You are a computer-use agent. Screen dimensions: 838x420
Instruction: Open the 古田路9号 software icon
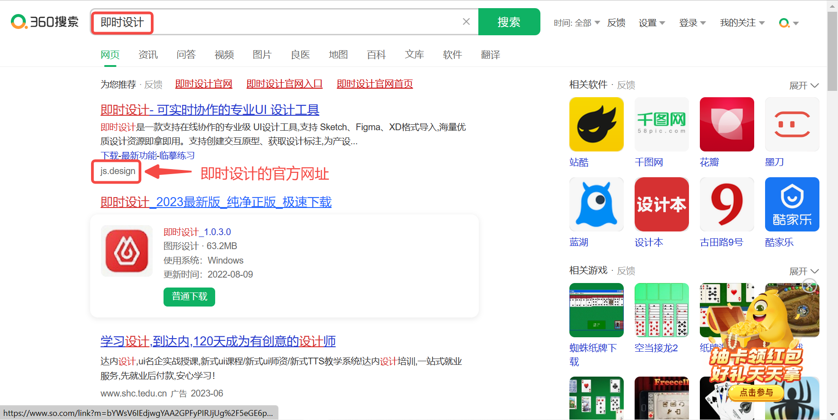click(727, 204)
